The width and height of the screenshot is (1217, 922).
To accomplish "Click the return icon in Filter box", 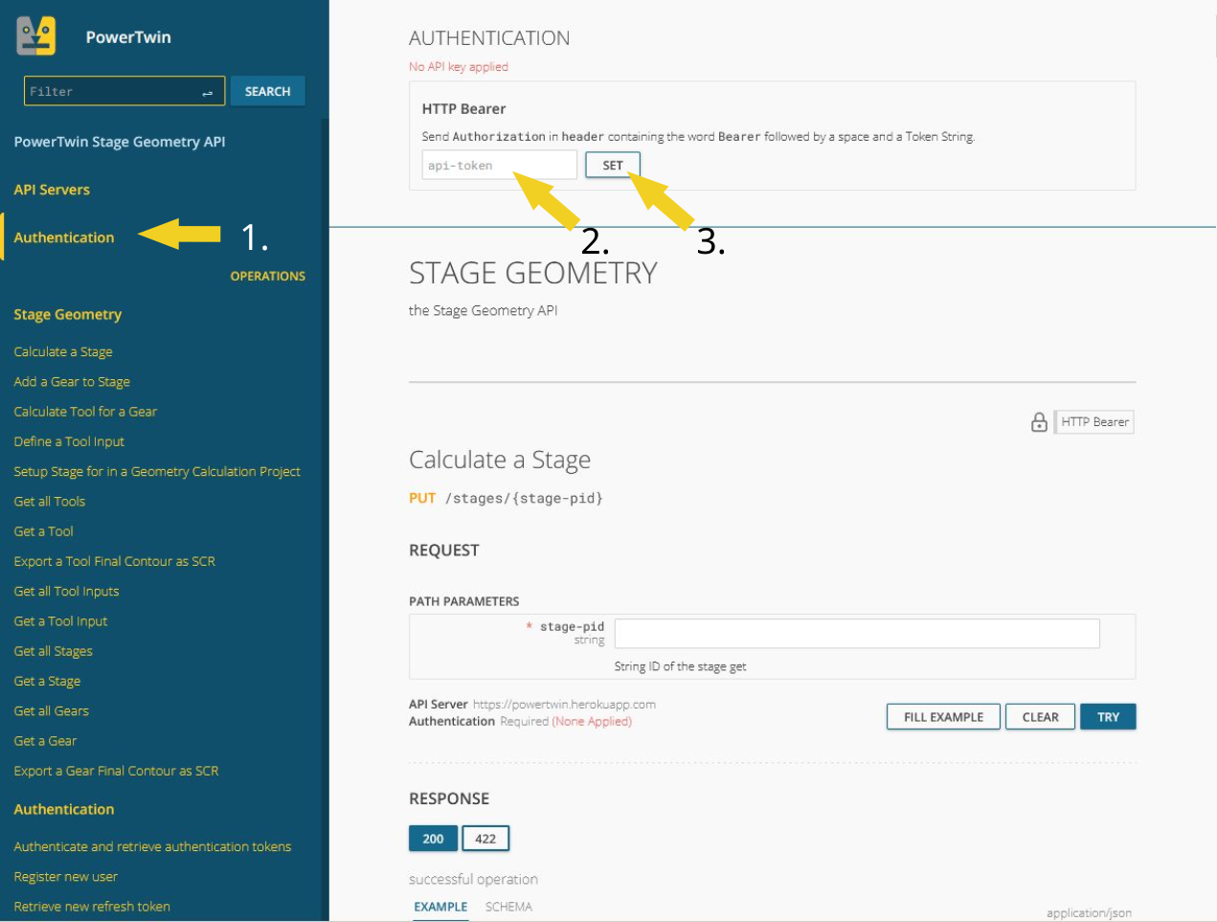I will (208, 92).
